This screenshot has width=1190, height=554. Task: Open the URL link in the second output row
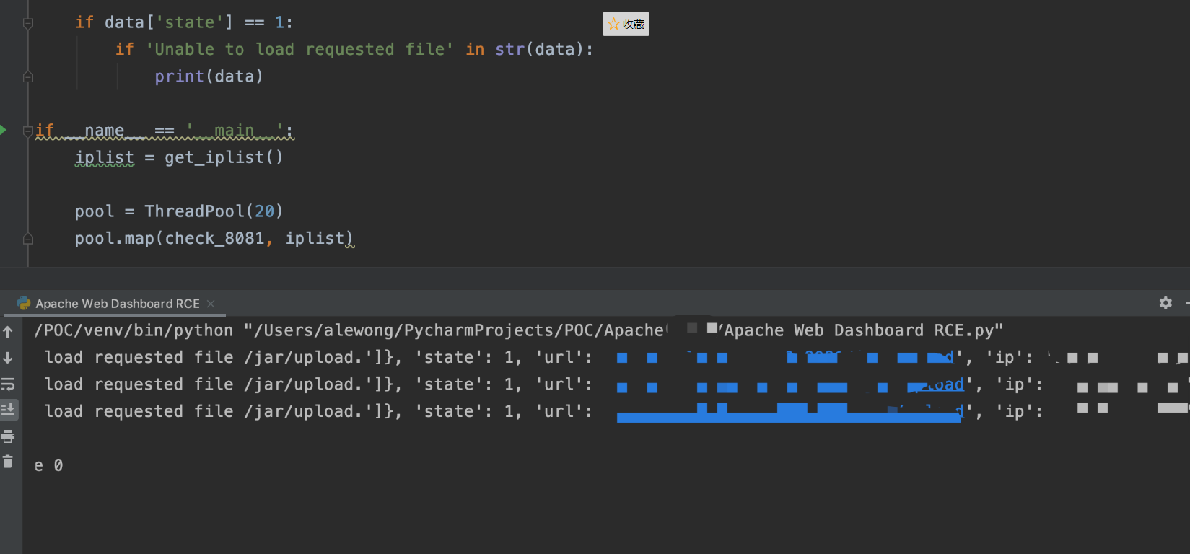[x=790, y=384]
